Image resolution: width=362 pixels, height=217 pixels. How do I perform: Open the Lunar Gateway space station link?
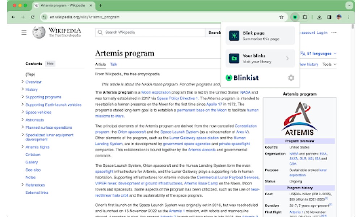[194, 138]
